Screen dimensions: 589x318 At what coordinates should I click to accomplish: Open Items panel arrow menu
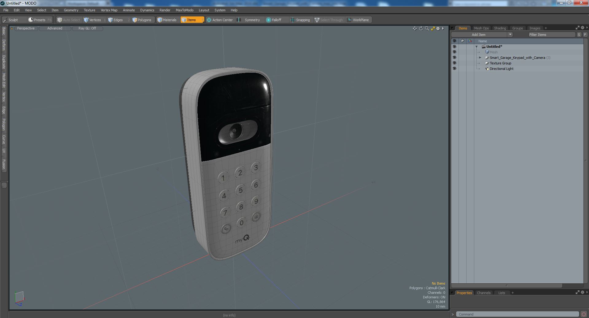tap(587, 28)
